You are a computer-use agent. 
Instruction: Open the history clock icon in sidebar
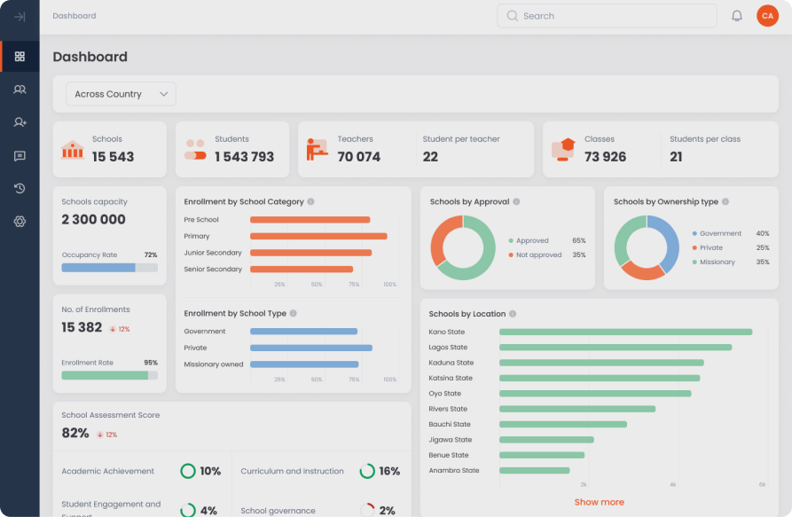click(20, 188)
